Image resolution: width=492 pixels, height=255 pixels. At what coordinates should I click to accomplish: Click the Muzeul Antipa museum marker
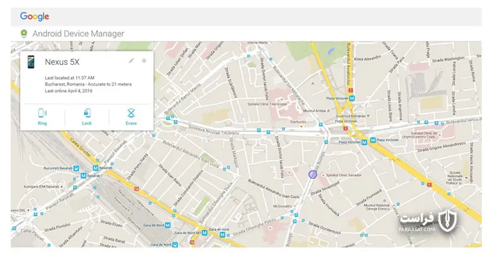tap(328, 111)
